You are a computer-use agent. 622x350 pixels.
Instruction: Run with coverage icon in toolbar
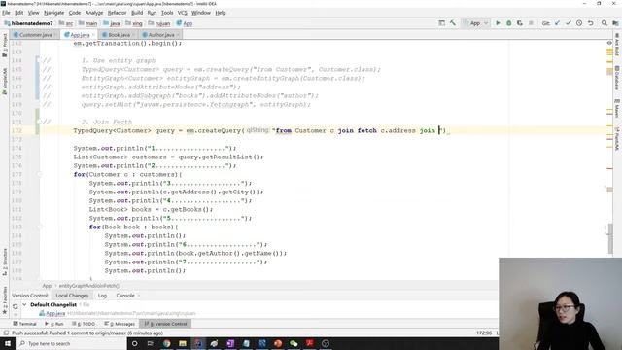coord(520,23)
